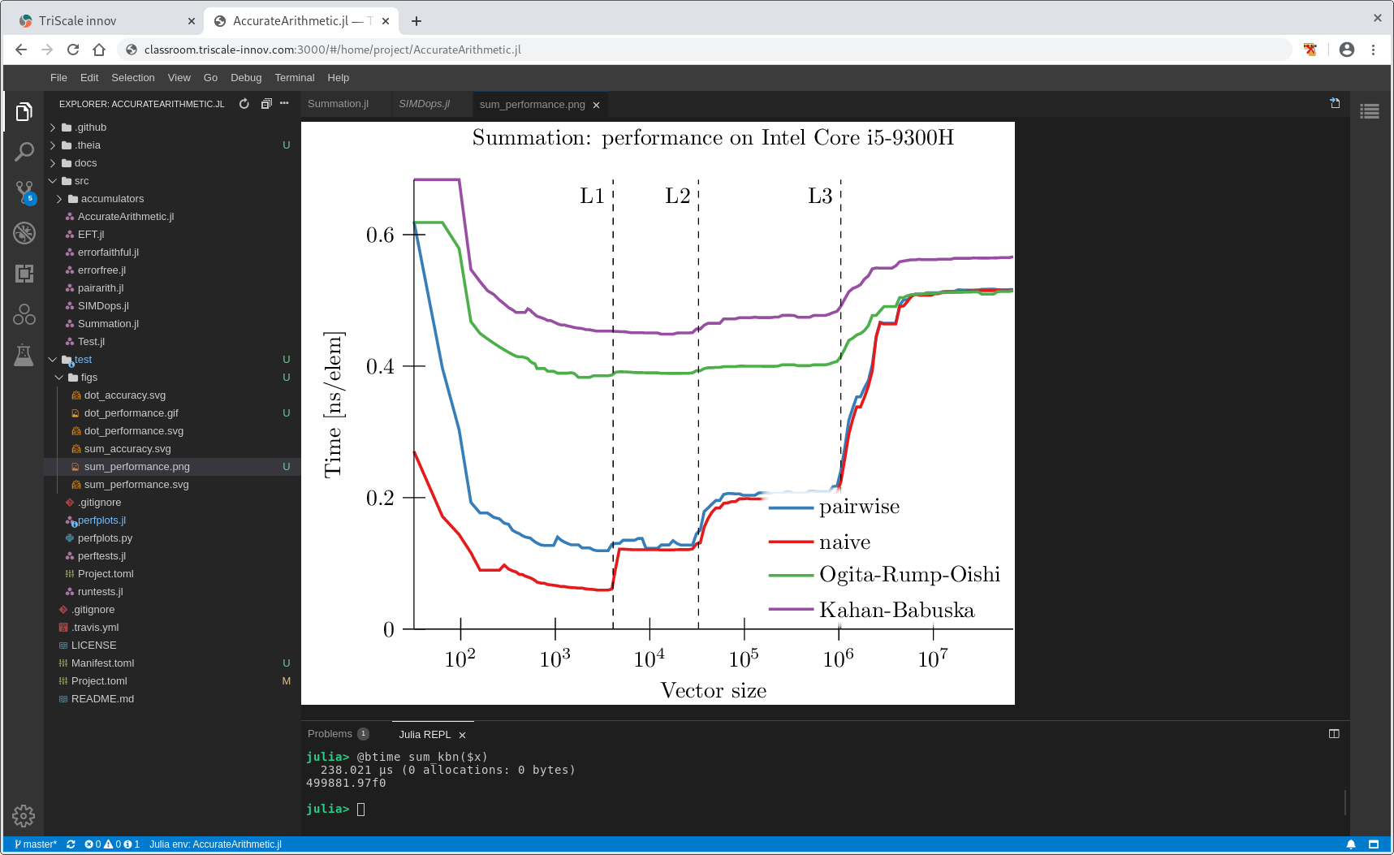
Task: Toggle the bottom panel maximize icon
Action: [1334, 734]
